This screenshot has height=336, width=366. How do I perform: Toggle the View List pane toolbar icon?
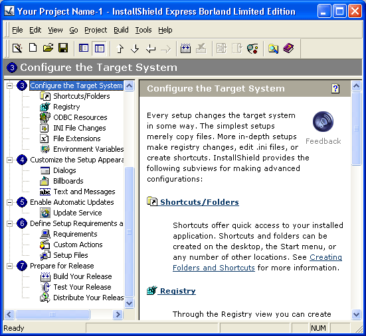(84, 48)
